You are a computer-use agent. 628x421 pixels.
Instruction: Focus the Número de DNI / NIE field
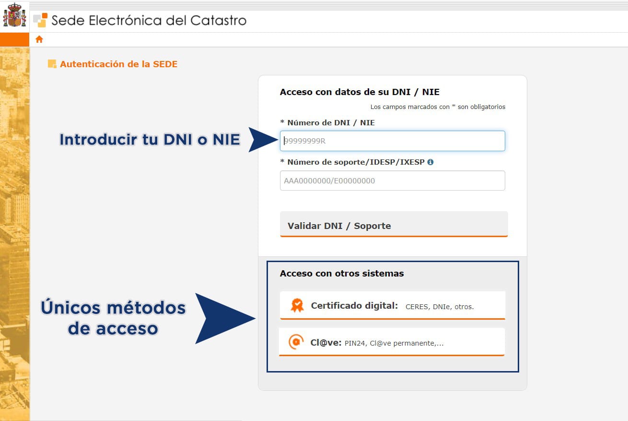click(392, 141)
